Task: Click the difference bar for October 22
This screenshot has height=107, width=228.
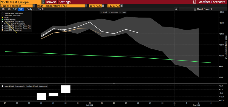Action: click(x=66, y=89)
